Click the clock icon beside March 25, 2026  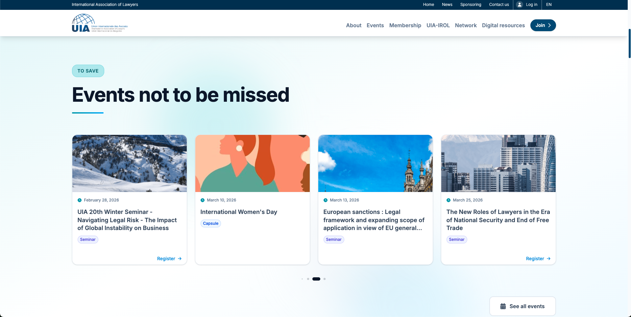tap(449, 200)
